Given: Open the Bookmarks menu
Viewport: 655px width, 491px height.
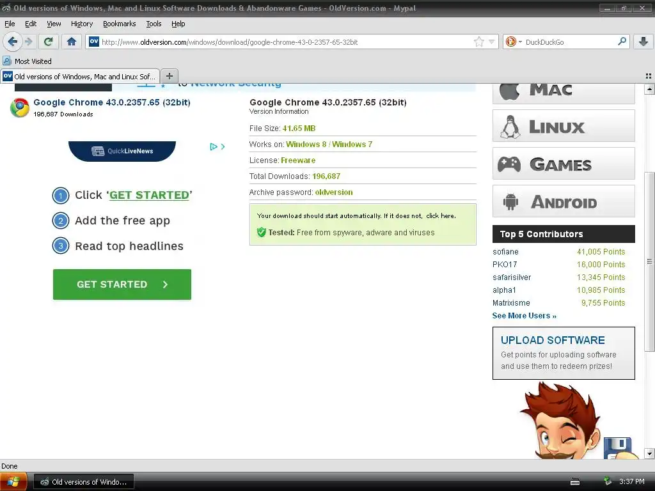Looking at the screenshot, I should tap(120, 24).
